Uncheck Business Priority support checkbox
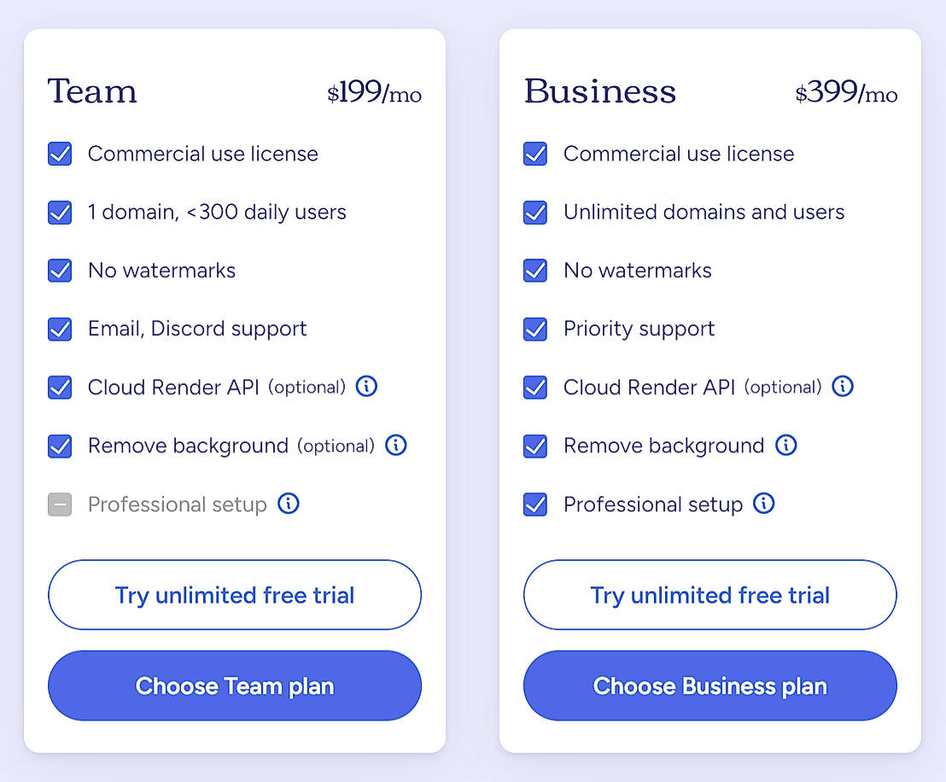 (x=535, y=329)
